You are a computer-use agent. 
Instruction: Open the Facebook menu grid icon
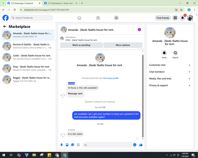(x=175, y=18)
